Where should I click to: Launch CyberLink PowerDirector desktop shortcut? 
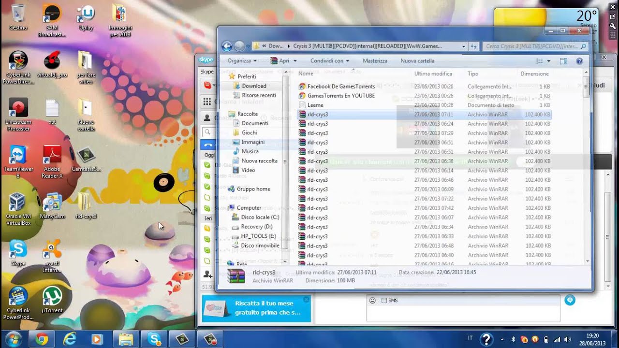click(18, 68)
